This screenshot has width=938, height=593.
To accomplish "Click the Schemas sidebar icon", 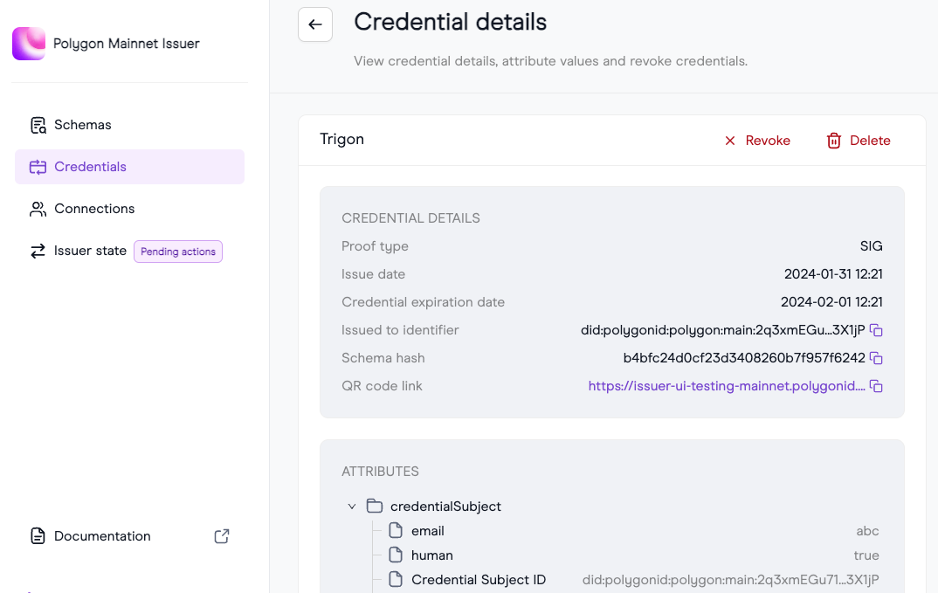I will 38,125.
